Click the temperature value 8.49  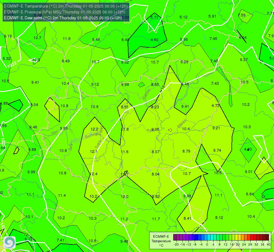pos(66,61)
